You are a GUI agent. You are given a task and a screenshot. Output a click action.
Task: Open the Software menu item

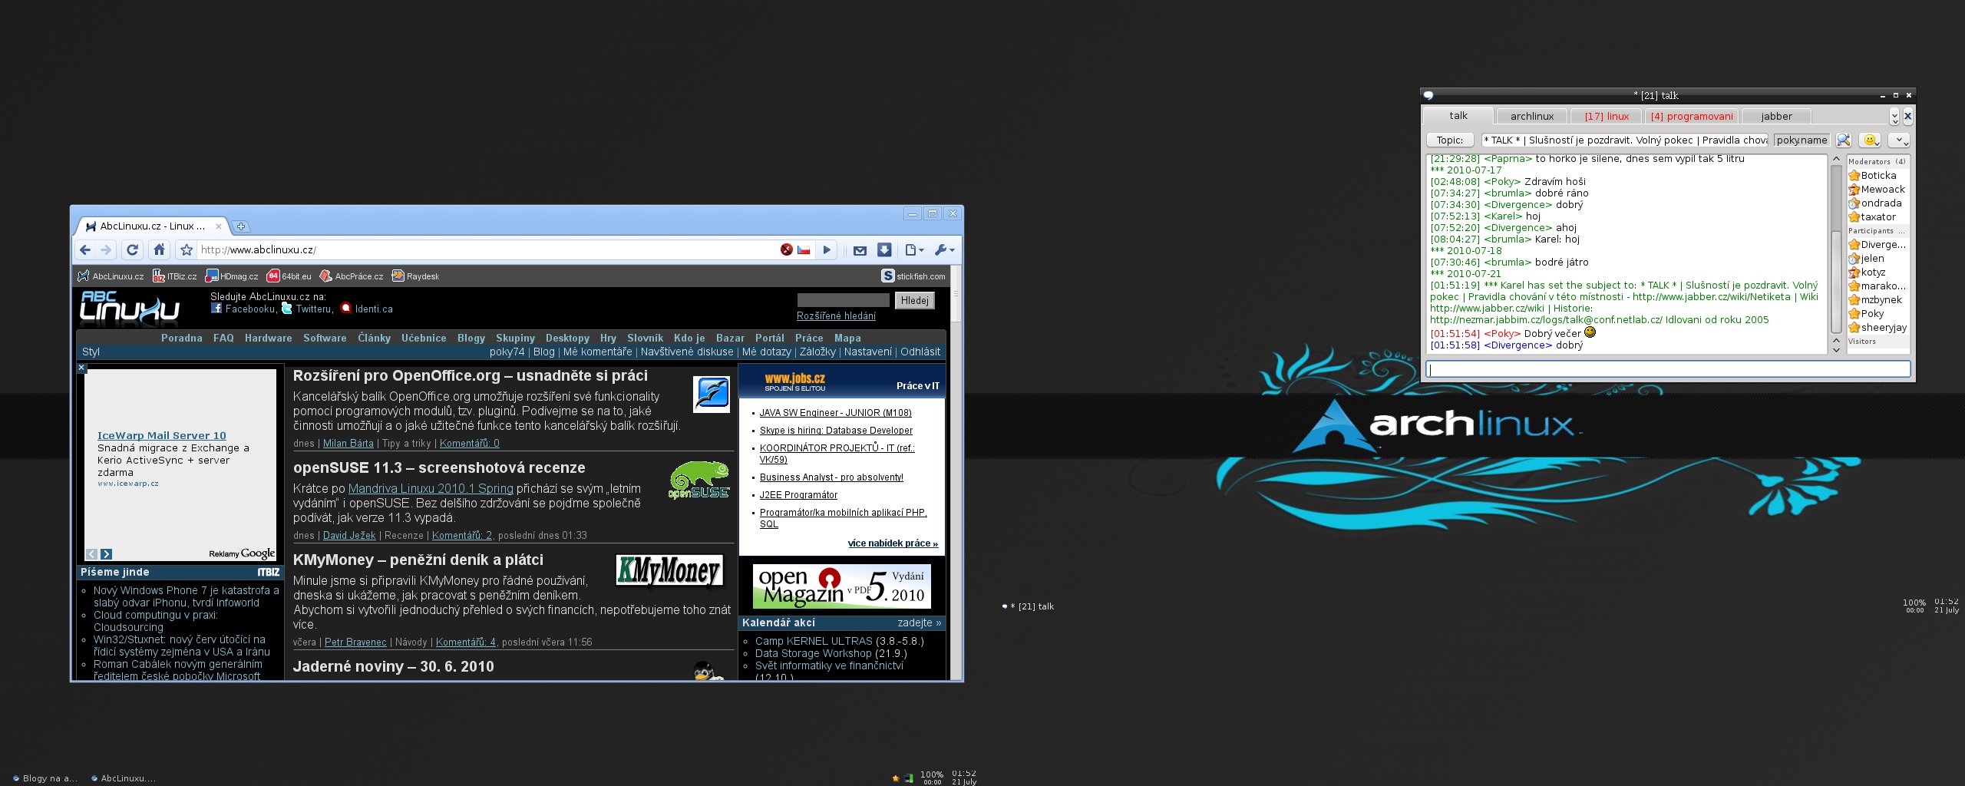(325, 338)
